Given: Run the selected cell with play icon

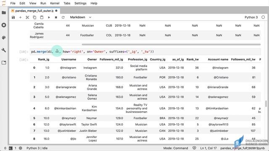Looking at the screenshot, I should 49,17.
